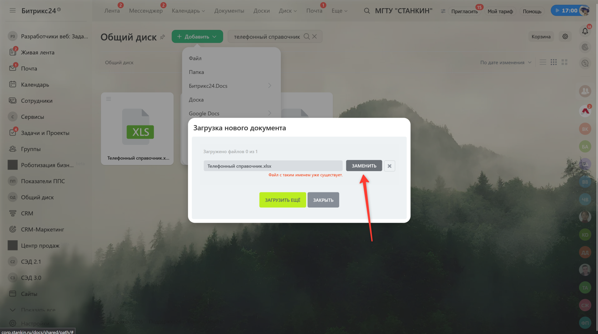Expand Битрикс24.Docs submenu arrow
Screen dimensions: 598x334
[x=269, y=86]
